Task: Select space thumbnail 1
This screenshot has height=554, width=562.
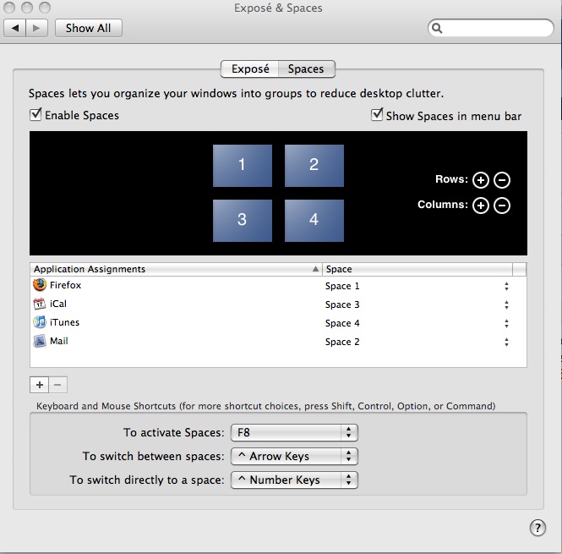Action: (x=243, y=166)
